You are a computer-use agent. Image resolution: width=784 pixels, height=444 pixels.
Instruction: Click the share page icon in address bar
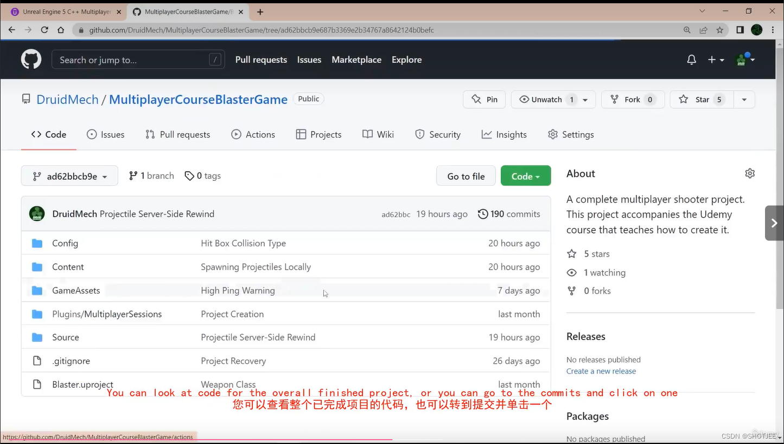(x=704, y=30)
